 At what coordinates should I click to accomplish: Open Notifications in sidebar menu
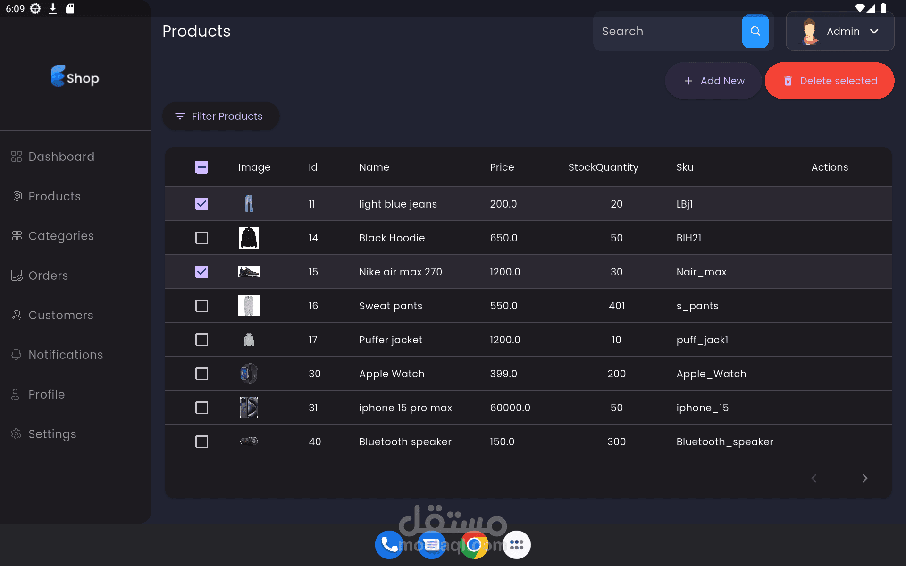66,355
